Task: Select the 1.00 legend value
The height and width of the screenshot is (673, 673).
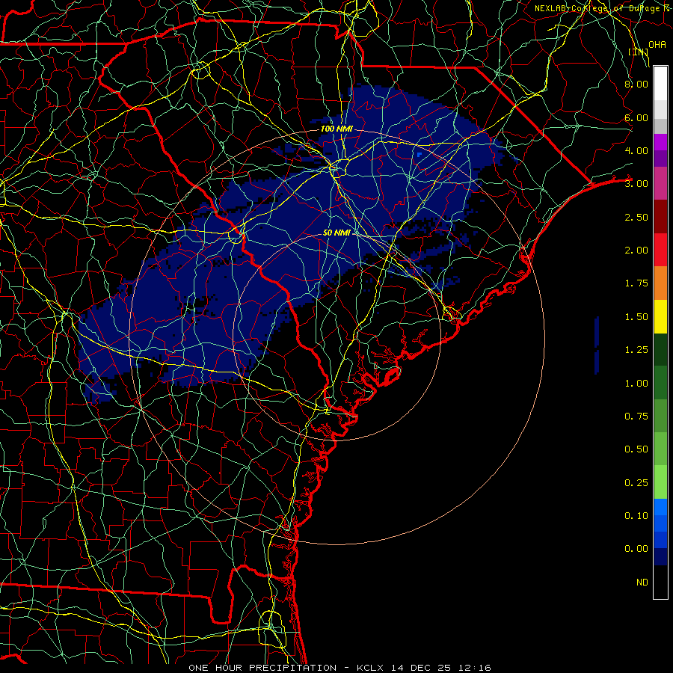Action: (636, 384)
